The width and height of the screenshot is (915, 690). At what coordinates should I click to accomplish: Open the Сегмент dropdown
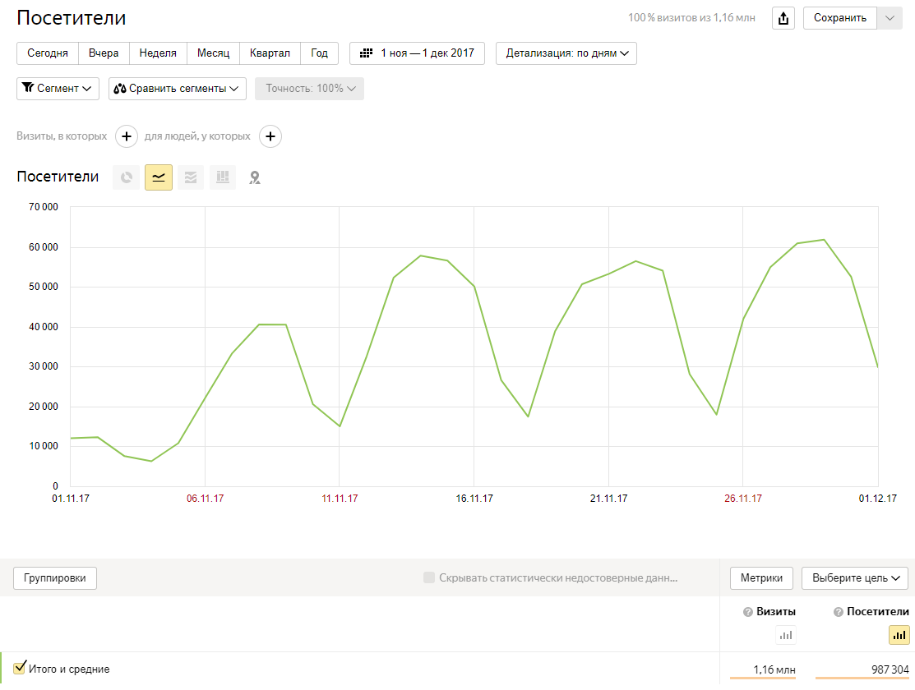[58, 89]
